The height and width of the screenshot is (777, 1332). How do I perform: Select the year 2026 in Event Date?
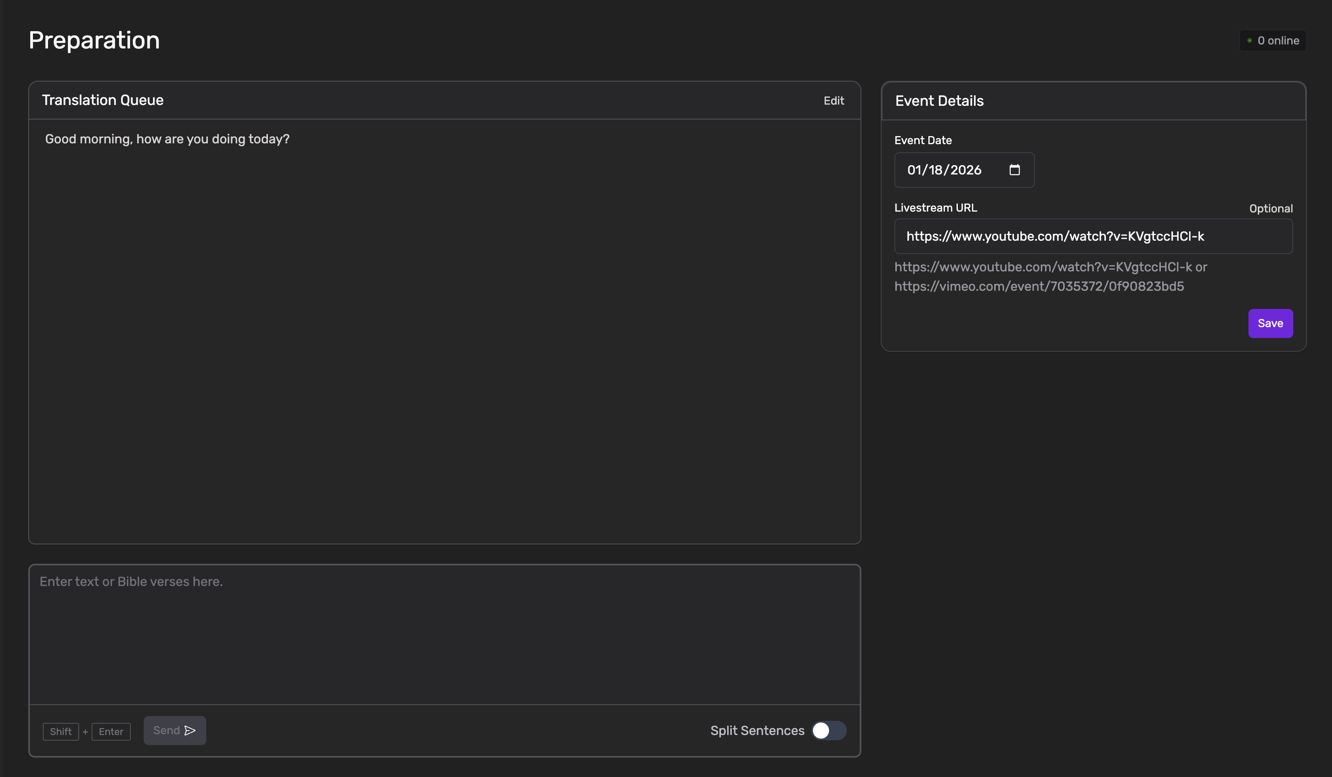pyautogui.click(x=965, y=170)
